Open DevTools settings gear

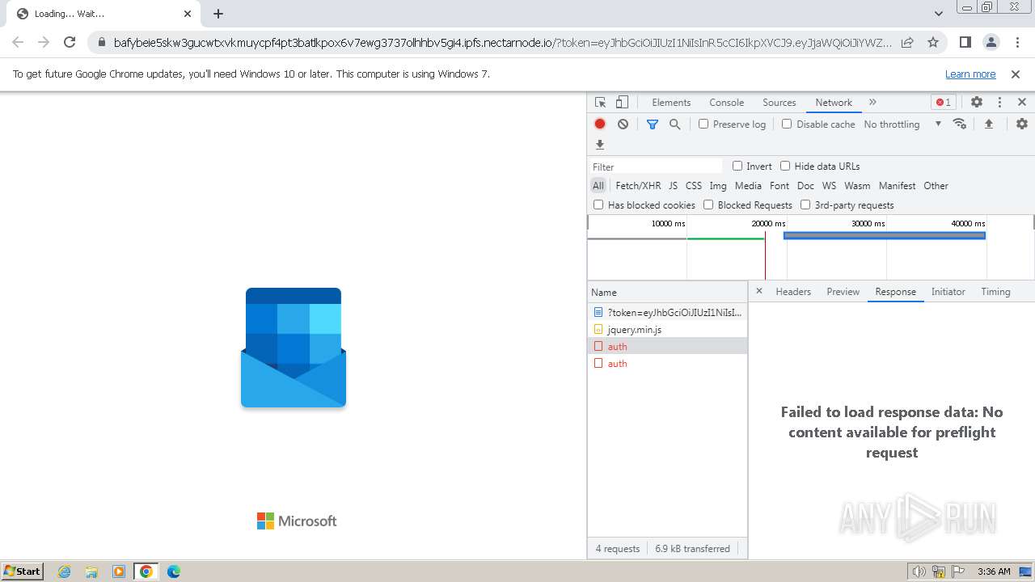(x=977, y=102)
